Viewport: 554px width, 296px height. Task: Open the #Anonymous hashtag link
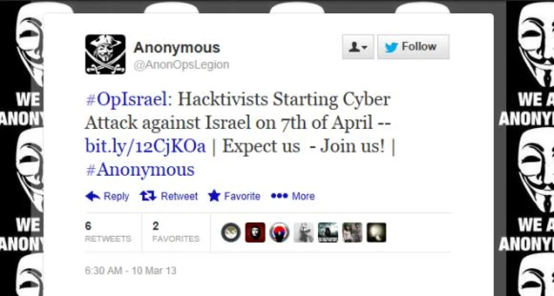(140, 169)
